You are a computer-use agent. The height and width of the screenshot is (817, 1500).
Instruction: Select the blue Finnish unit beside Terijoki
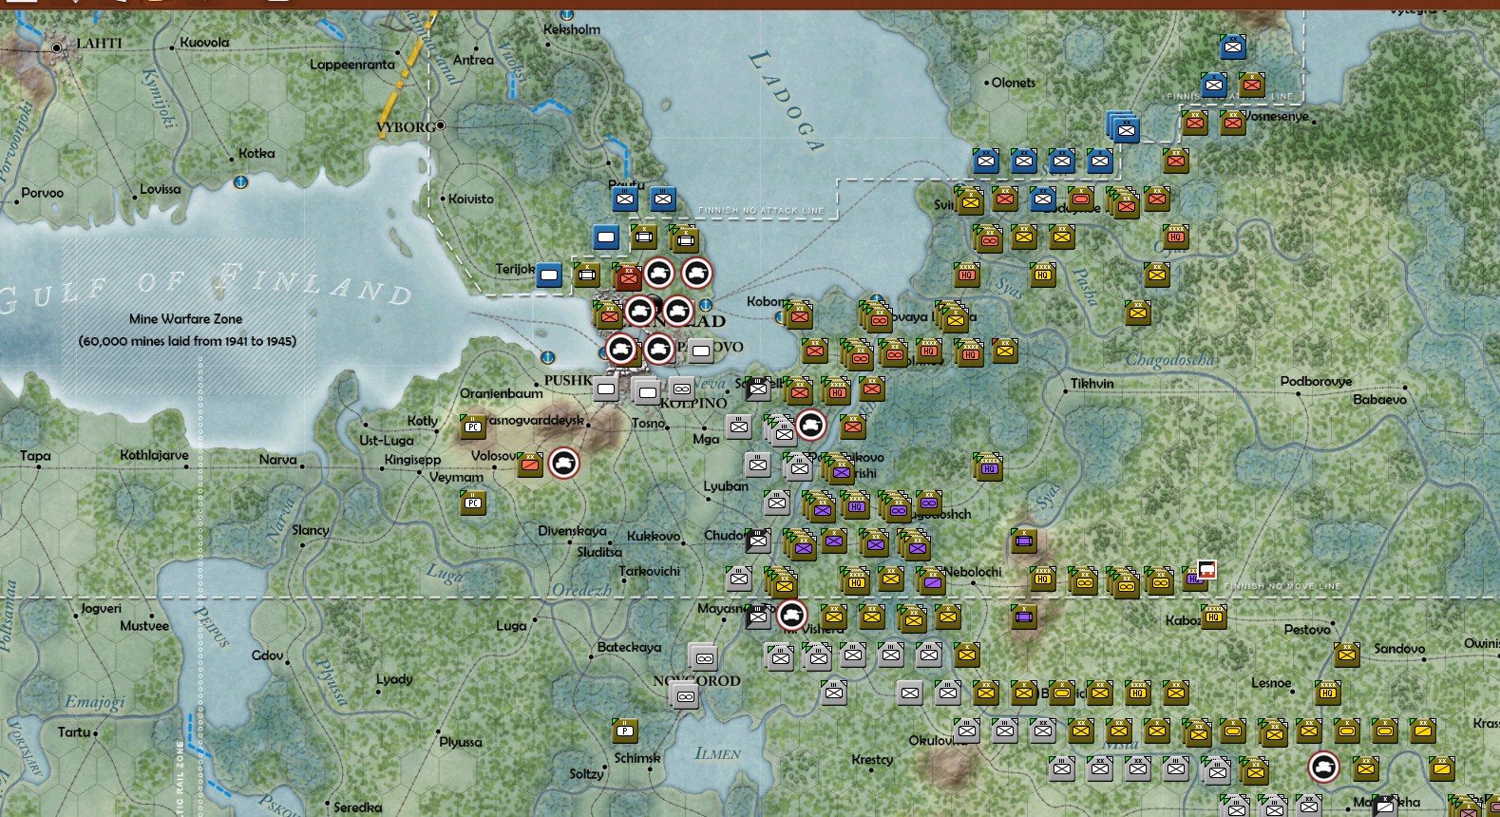pos(549,275)
